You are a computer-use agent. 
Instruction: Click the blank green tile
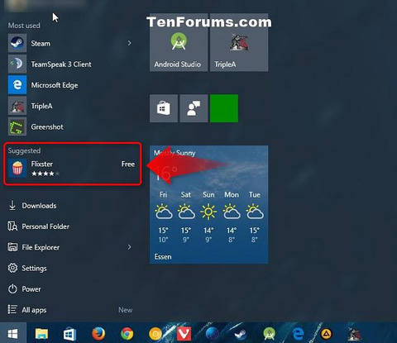coord(224,108)
